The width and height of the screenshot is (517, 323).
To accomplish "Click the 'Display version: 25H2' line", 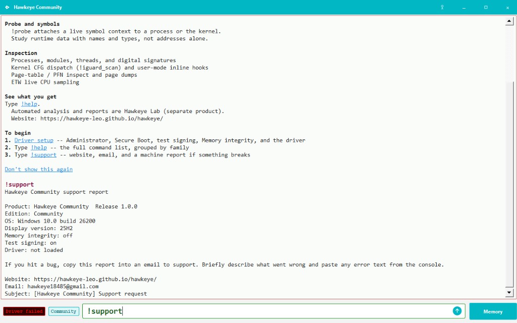I will (38, 228).
